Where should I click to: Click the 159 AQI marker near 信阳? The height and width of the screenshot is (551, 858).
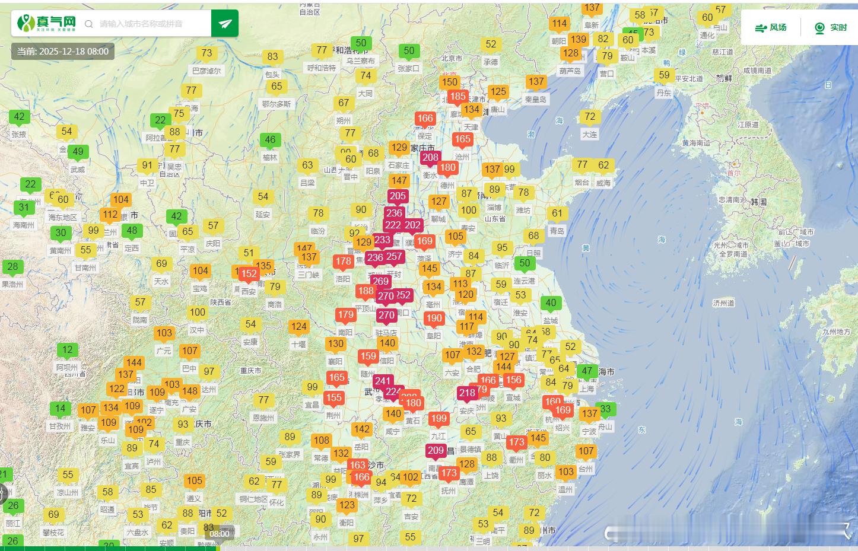coord(368,357)
